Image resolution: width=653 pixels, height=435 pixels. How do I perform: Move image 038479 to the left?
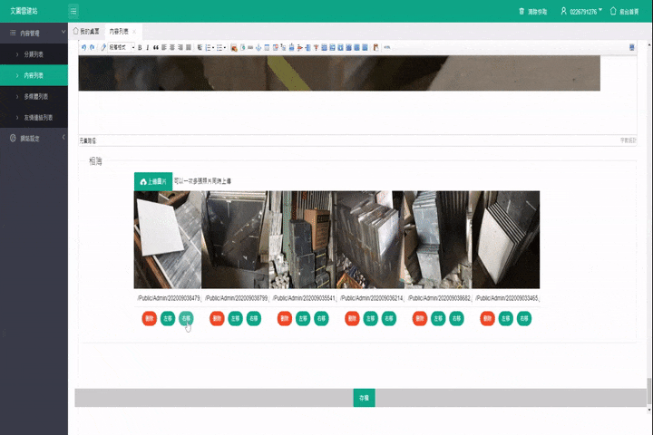(168, 318)
